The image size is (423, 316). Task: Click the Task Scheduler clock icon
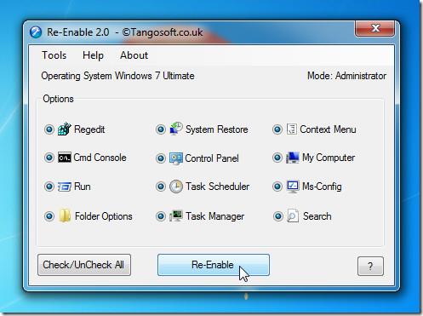tap(176, 187)
